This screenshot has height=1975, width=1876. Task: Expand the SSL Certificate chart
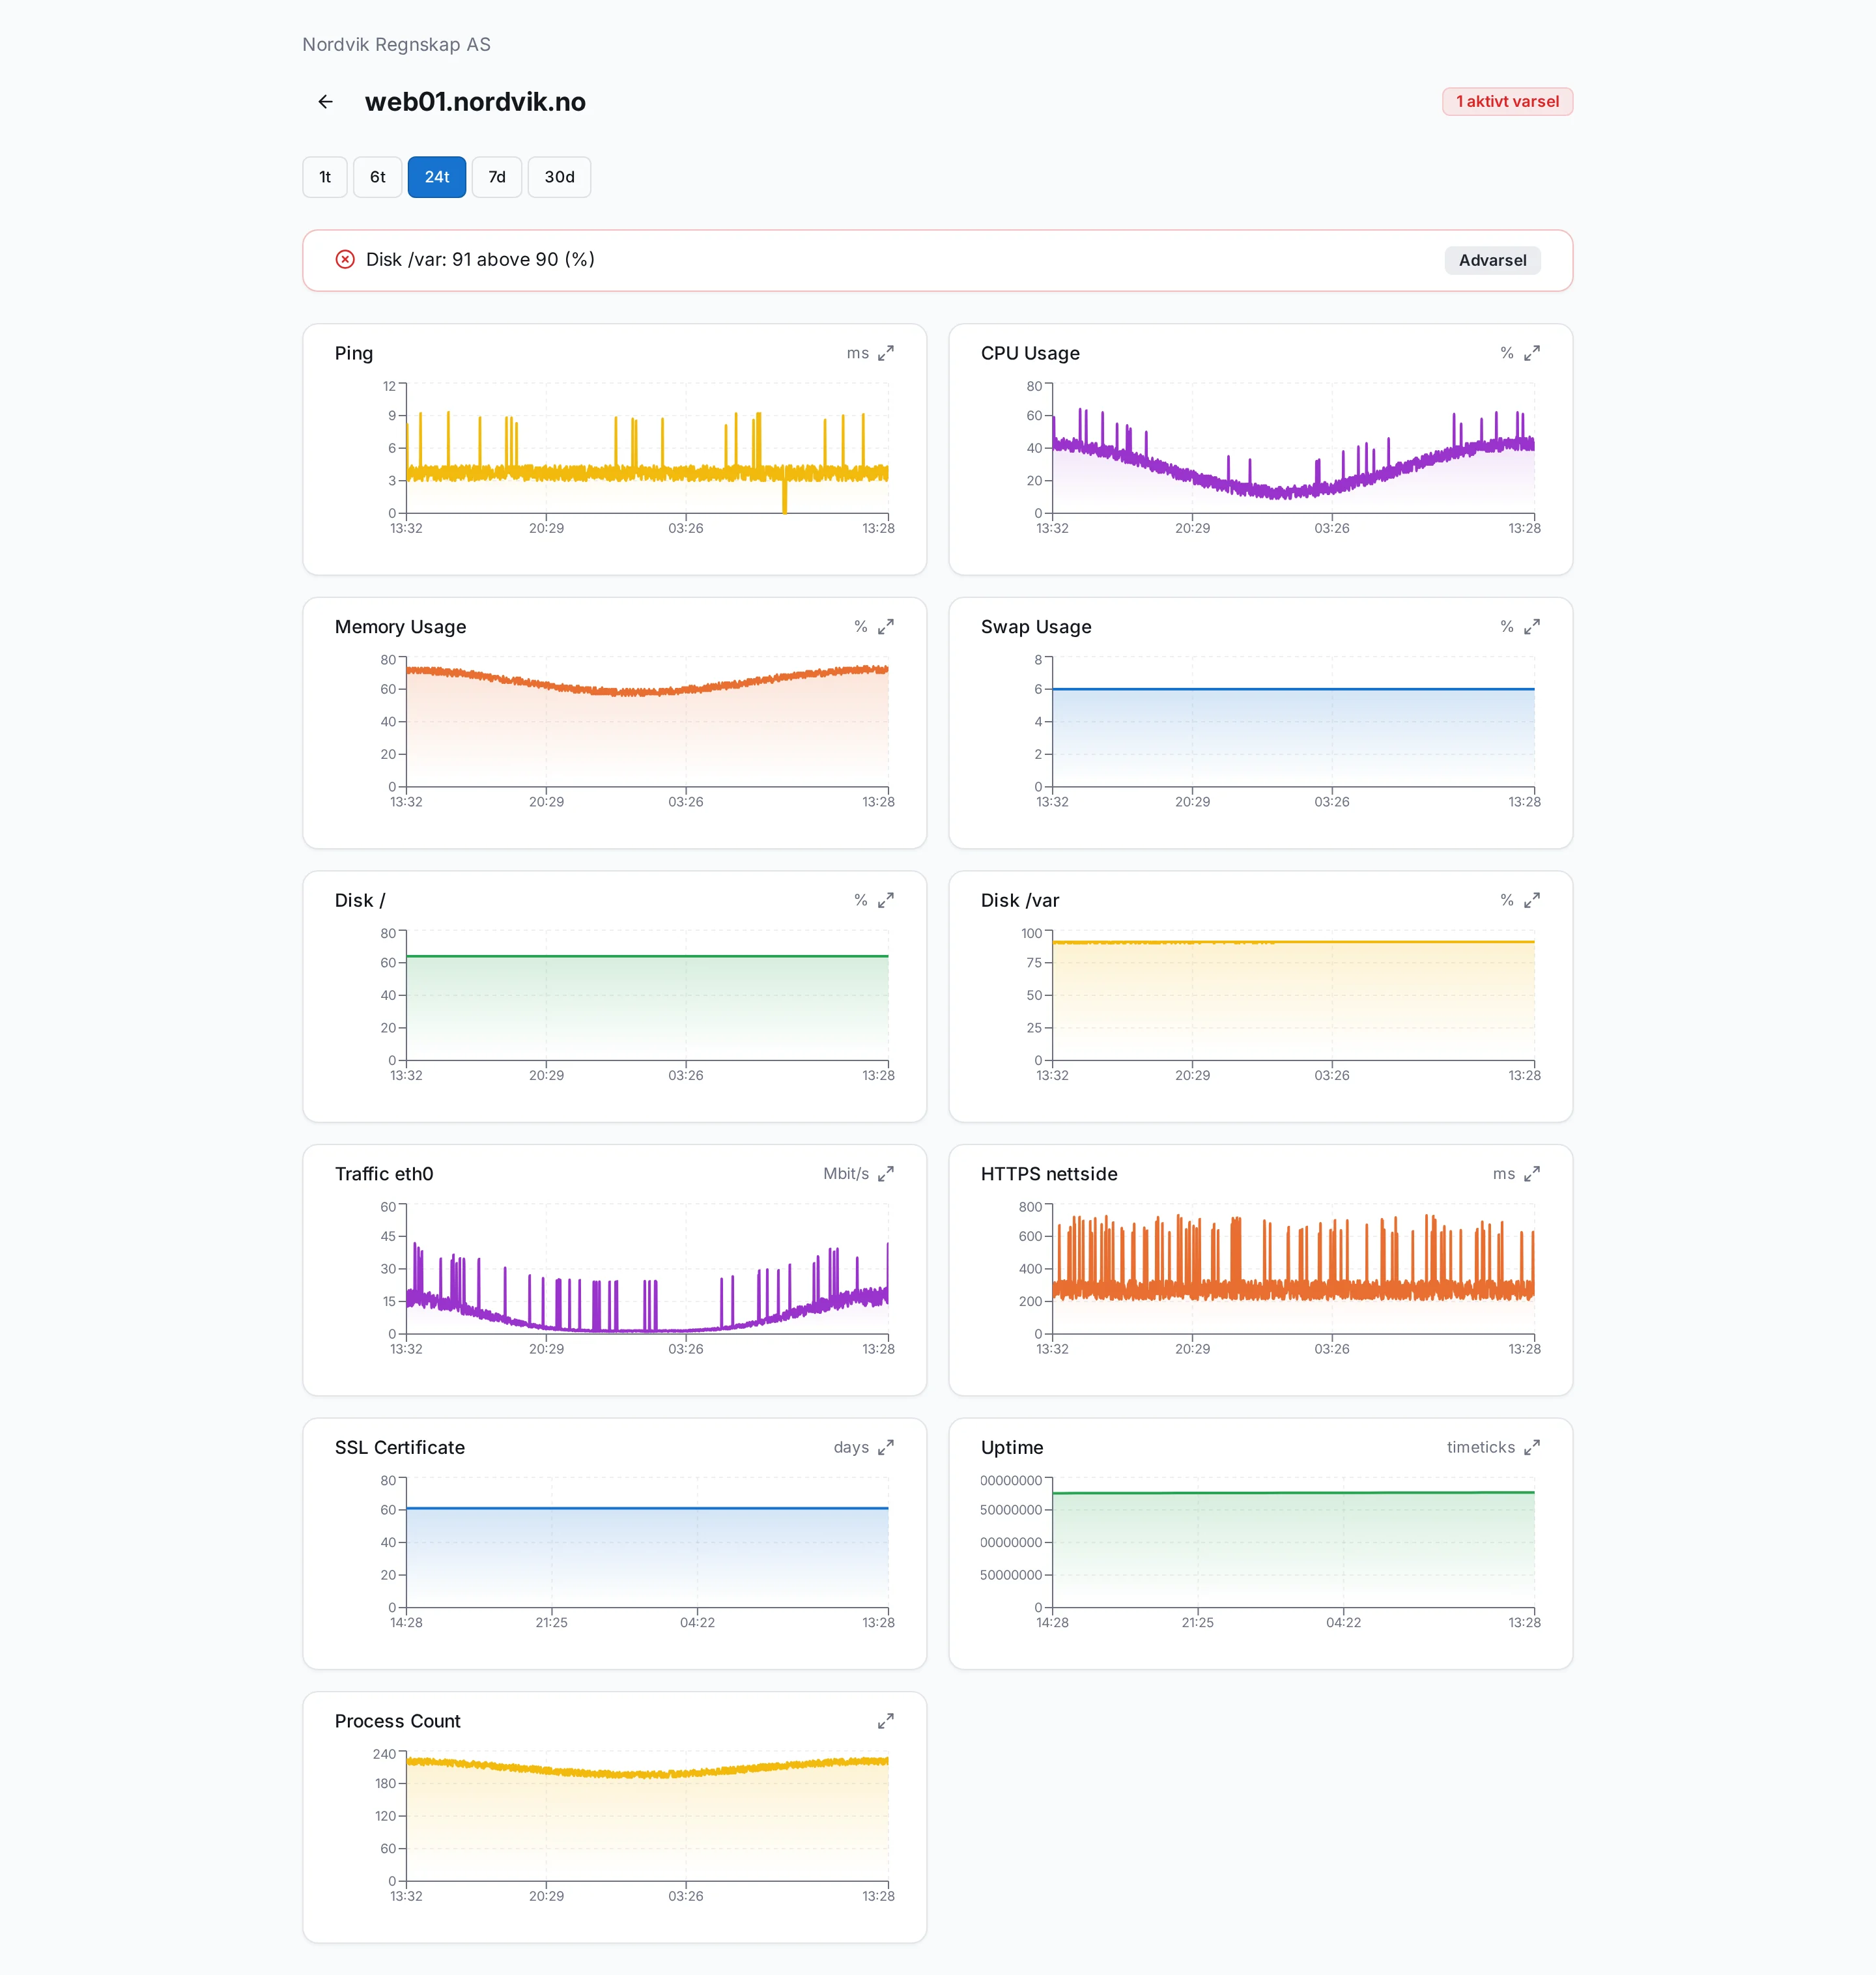pyautogui.click(x=885, y=1447)
